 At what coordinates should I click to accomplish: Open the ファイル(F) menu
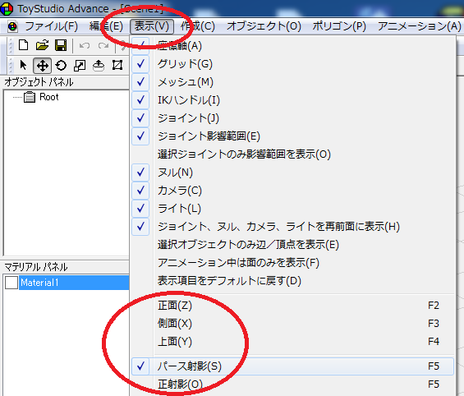click(x=51, y=26)
